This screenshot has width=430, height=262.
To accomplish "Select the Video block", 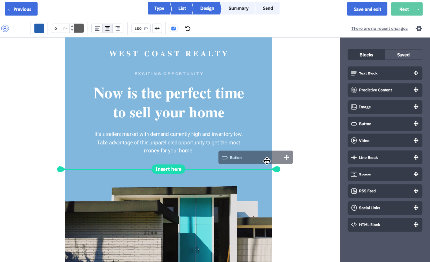I will 385,141.
